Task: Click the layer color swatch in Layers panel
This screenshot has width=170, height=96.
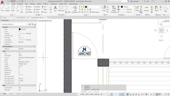Action: point(86,7)
